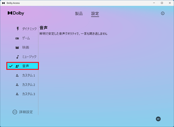Click the music note icon beside ミュージック

17,57
